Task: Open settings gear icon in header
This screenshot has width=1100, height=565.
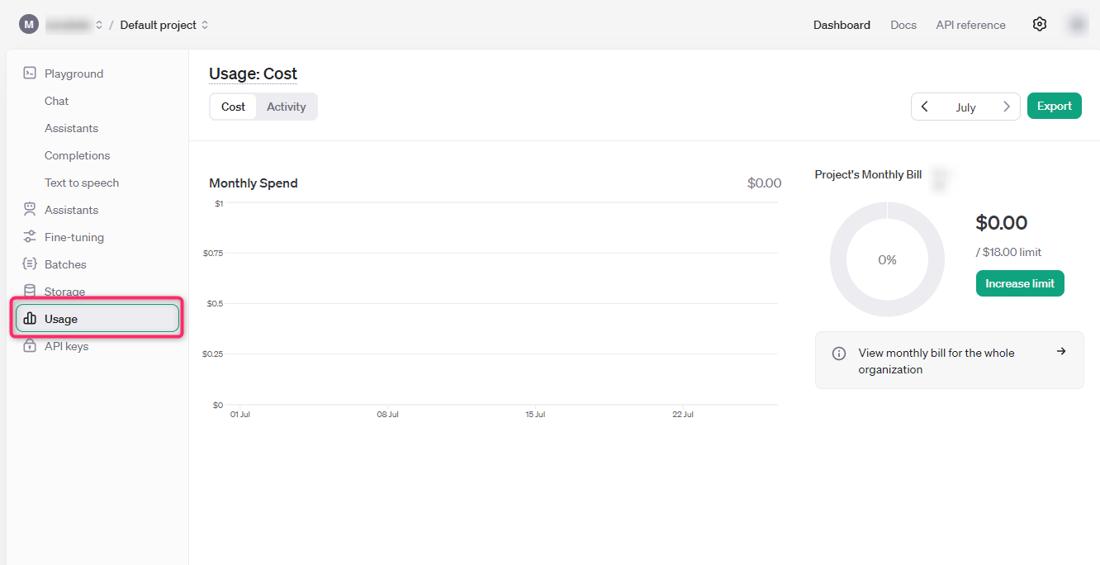Action: click(1040, 24)
